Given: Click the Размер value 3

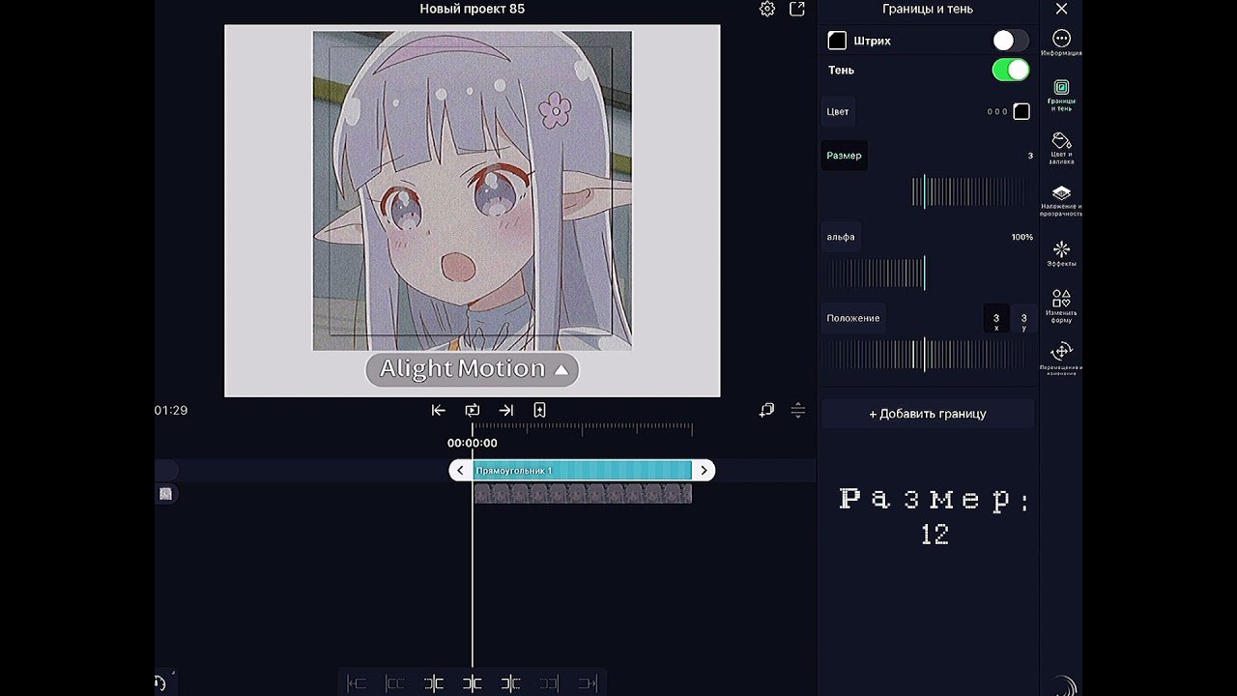Looking at the screenshot, I should tap(1030, 156).
